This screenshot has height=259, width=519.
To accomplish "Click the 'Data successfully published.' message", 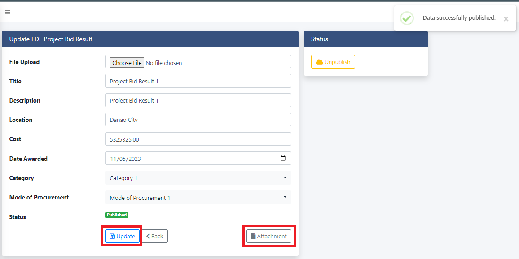I will tap(459, 18).
